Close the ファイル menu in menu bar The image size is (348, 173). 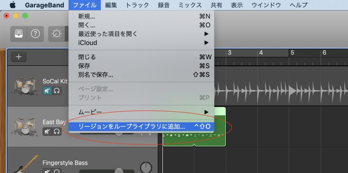tap(85, 5)
